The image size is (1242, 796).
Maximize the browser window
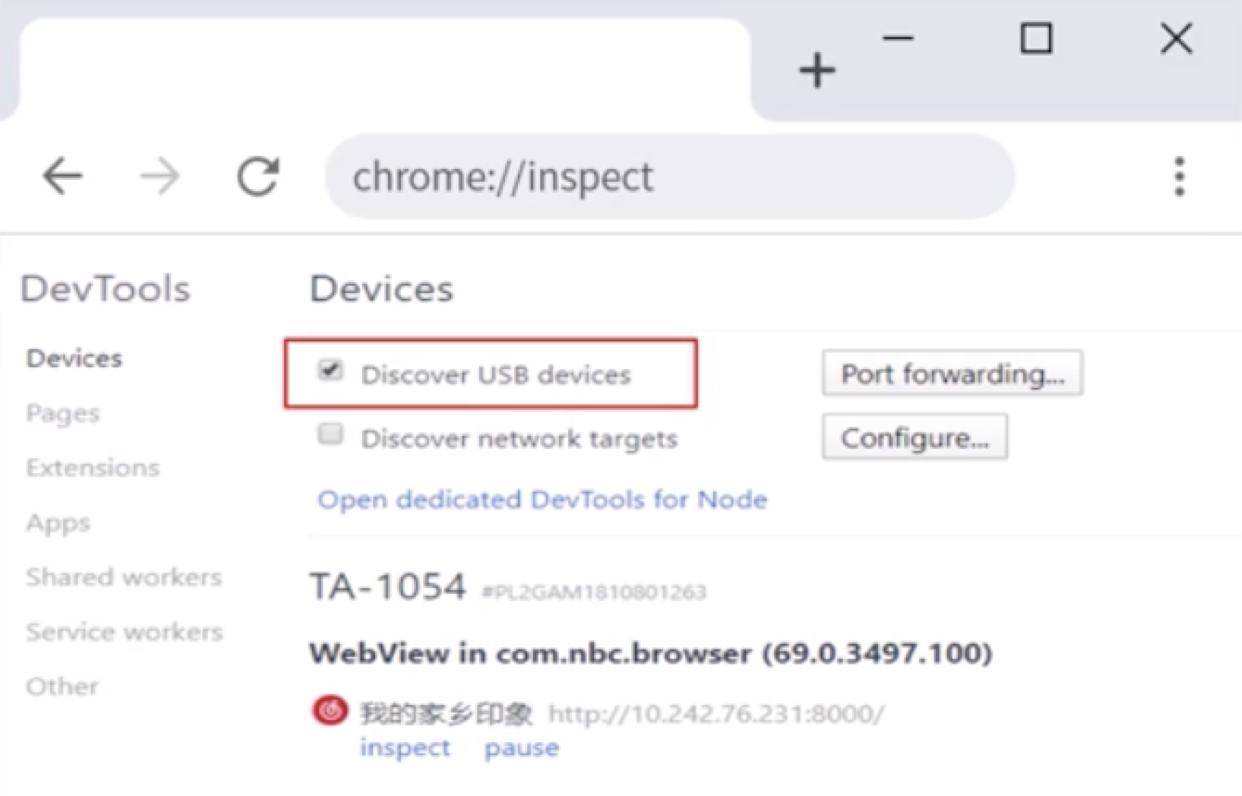[1036, 39]
